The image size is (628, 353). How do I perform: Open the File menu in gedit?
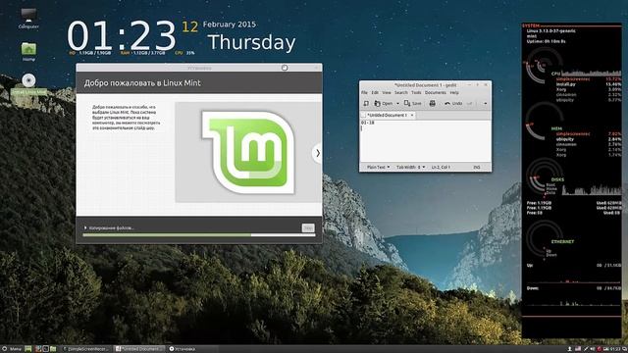[x=364, y=92]
